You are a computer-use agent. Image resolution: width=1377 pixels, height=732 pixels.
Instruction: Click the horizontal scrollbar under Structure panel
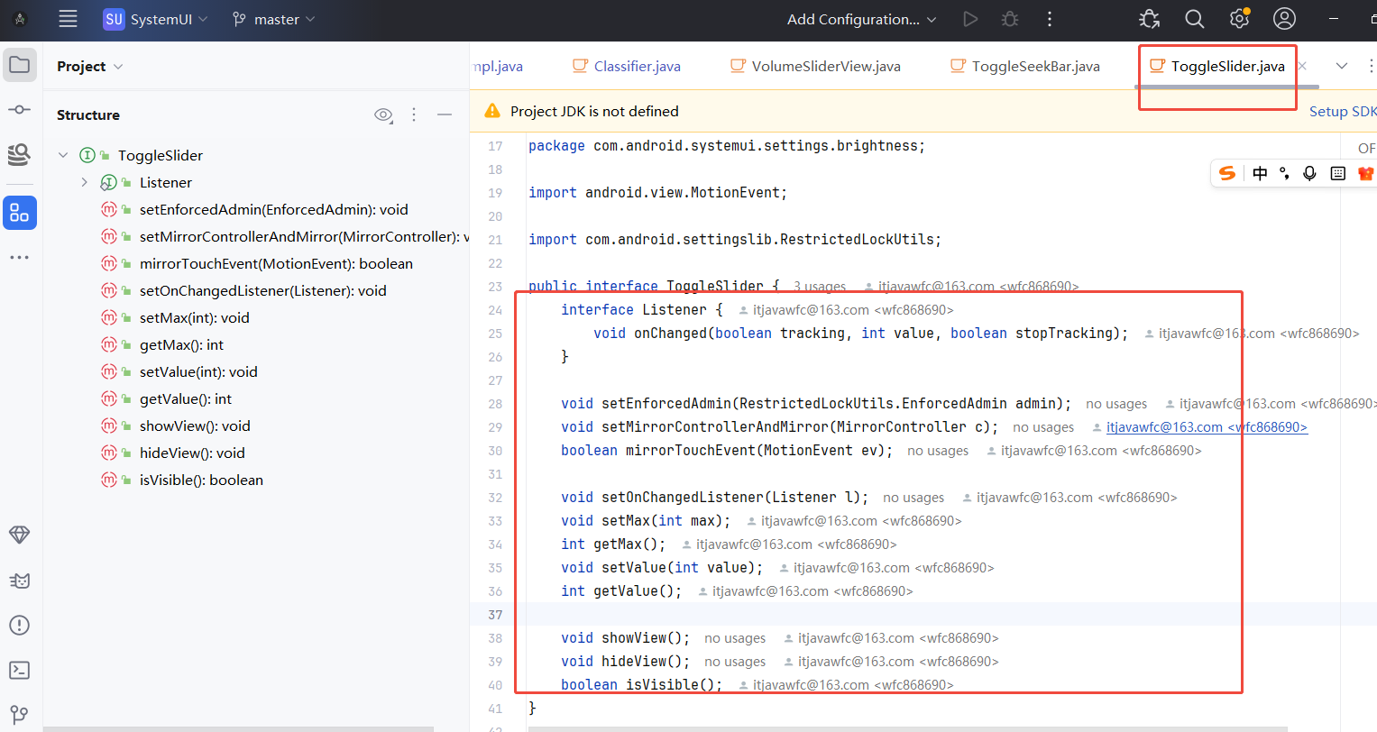238,728
